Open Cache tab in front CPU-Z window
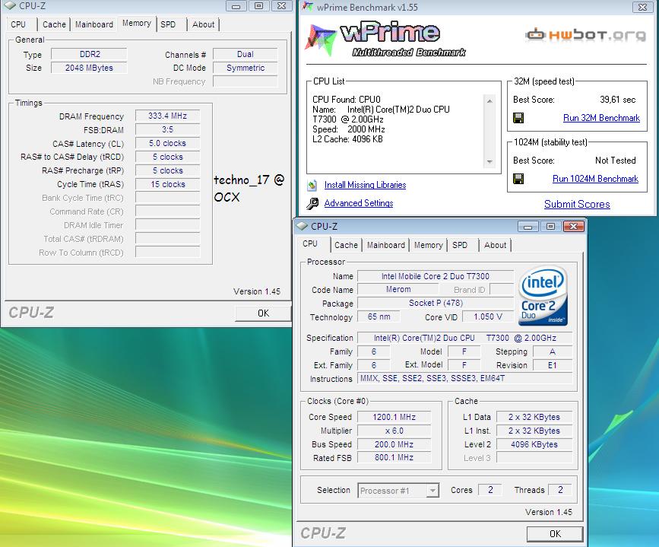 tap(346, 245)
